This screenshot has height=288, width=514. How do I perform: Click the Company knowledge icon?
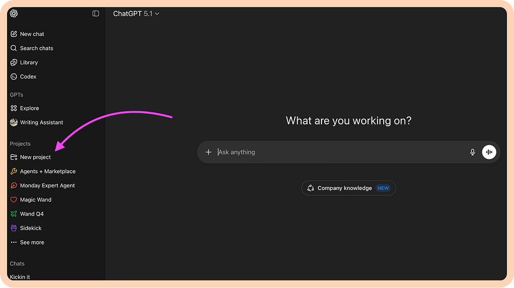point(310,188)
